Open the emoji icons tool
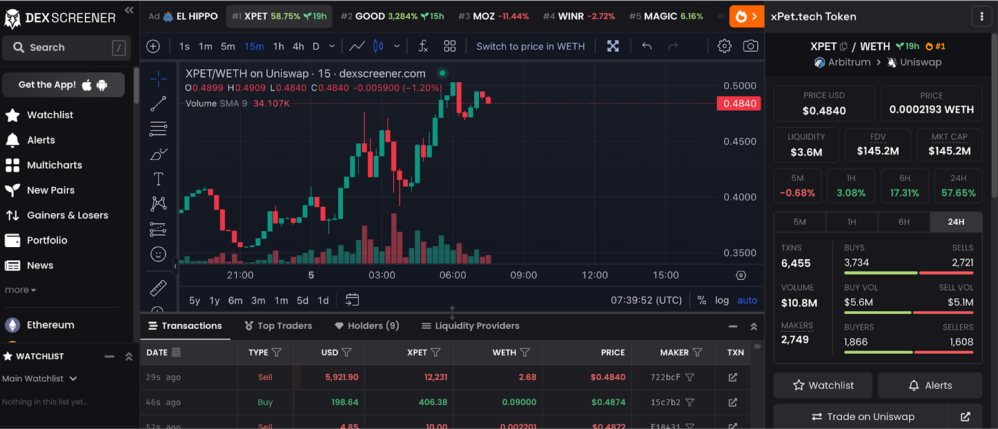The height and width of the screenshot is (429, 998). (x=158, y=254)
